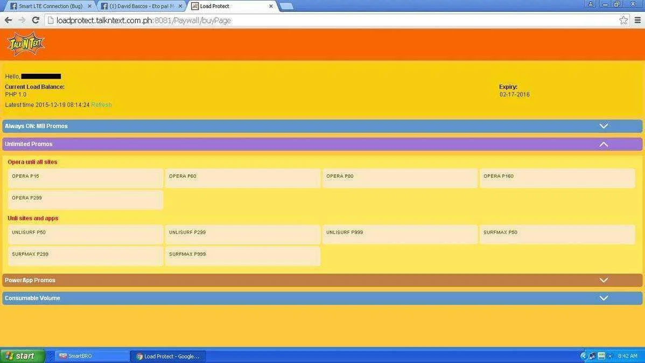Expand Always ON: MB Promos chevron
The width and height of the screenshot is (645, 363).
[x=604, y=126]
